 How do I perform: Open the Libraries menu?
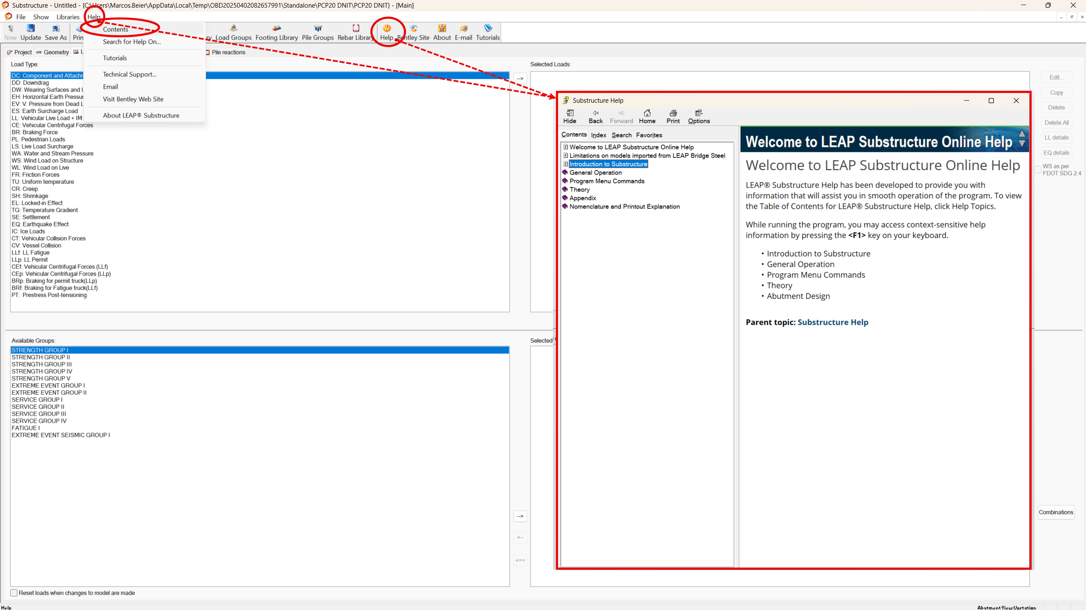(x=68, y=17)
